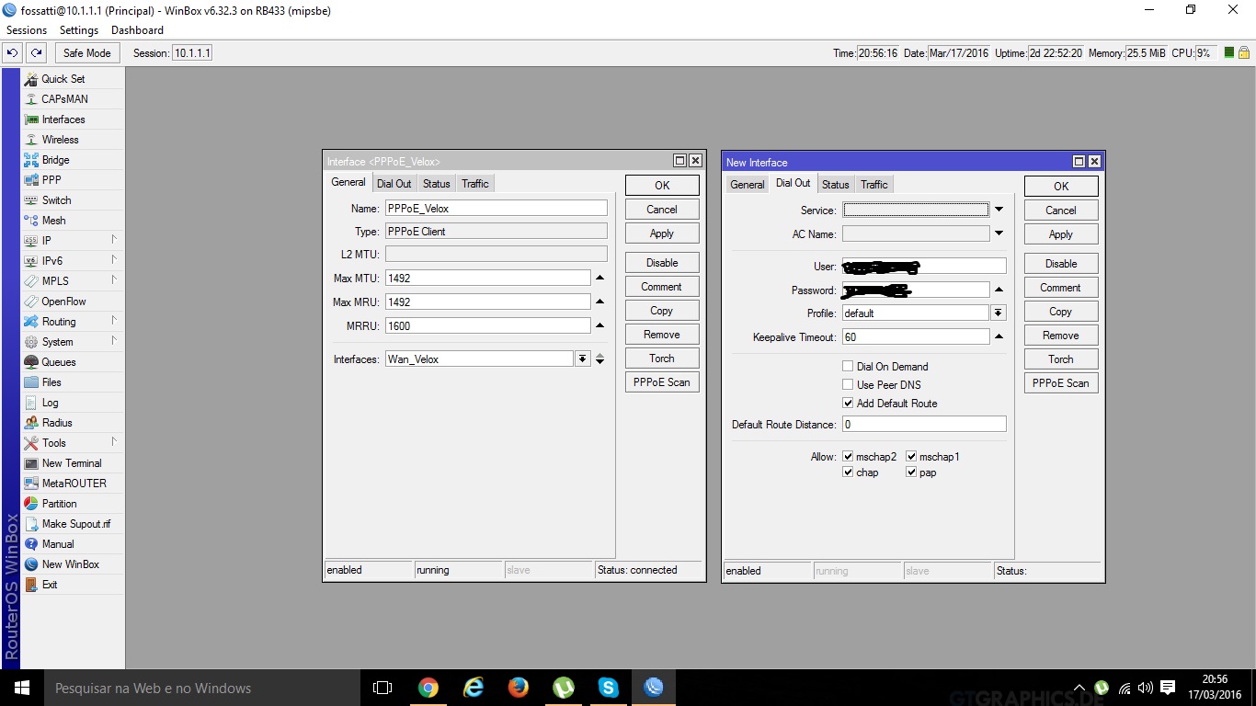This screenshot has width=1256, height=706.
Task: Enable the Dial On Demand checkbox
Action: coord(848,367)
